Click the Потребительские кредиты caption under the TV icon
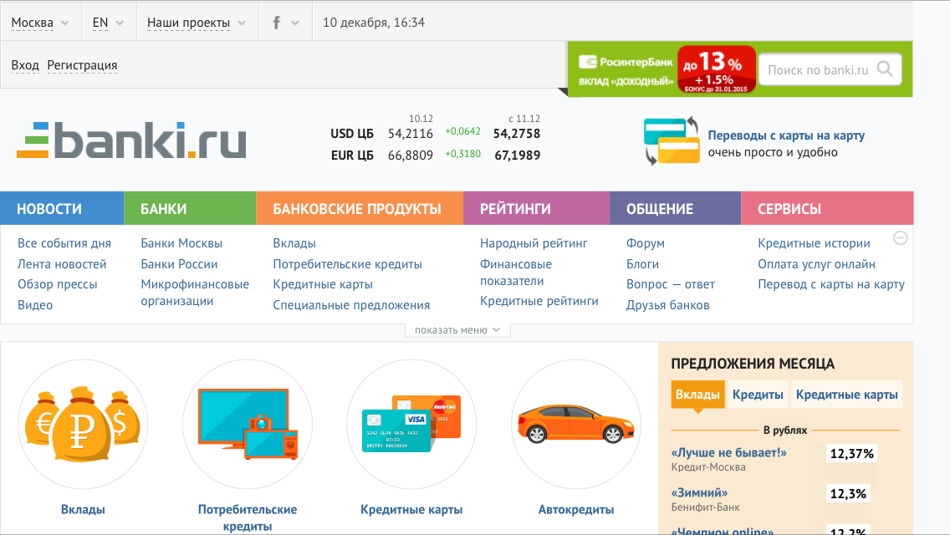This screenshot has height=535, width=950. coord(248,517)
